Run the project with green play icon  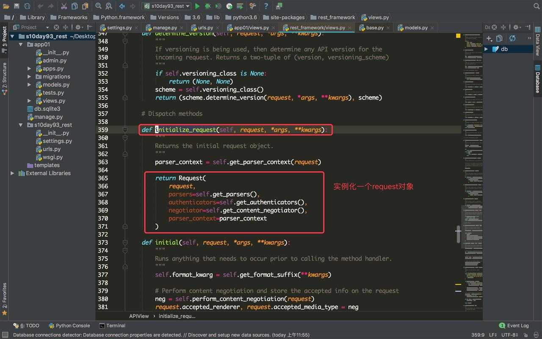[197, 6]
